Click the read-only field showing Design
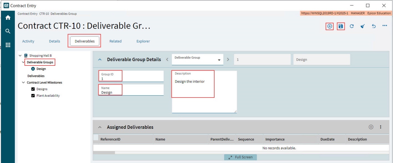 tap(322, 59)
